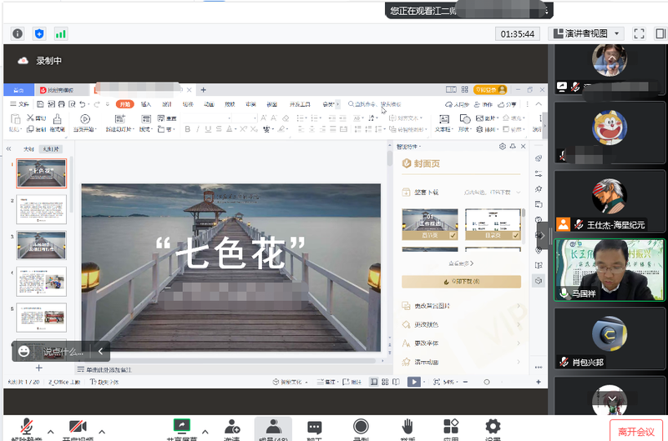The width and height of the screenshot is (668, 441).
Task: Expand video options arrow beside camera
Action: click(102, 430)
